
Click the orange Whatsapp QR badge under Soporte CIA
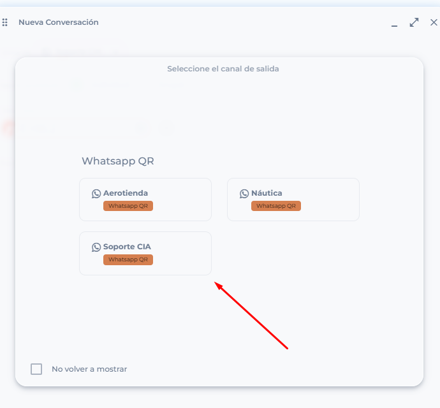click(128, 259)
